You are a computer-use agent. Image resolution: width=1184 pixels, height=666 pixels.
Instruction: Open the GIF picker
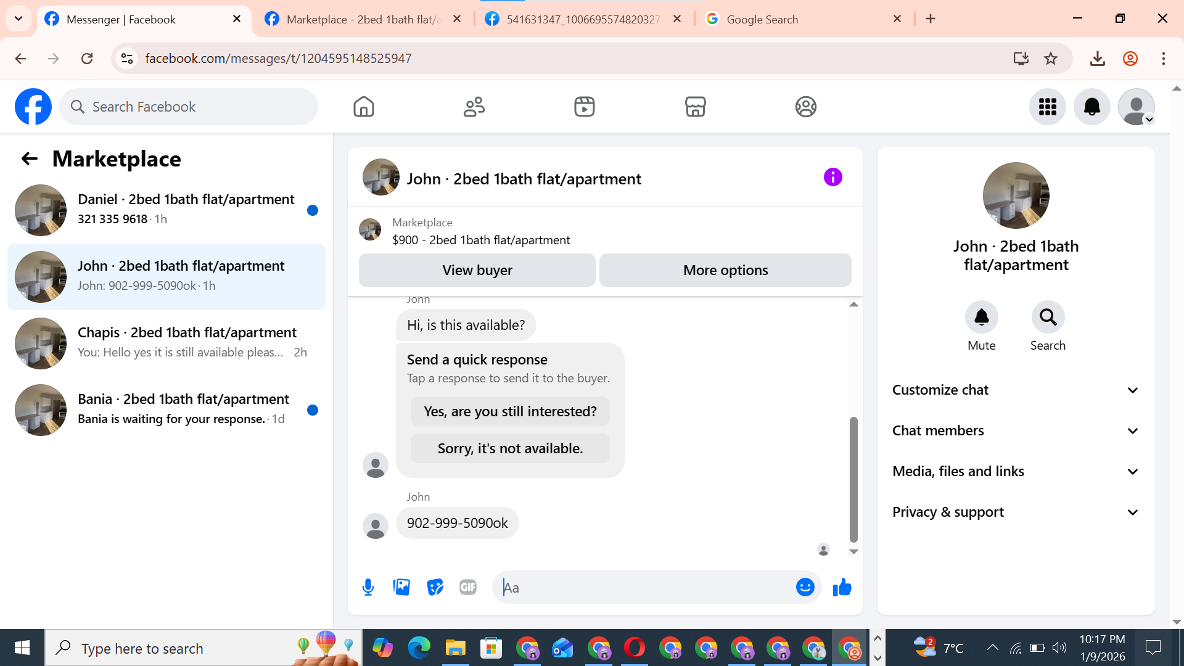tap(468, 587)
